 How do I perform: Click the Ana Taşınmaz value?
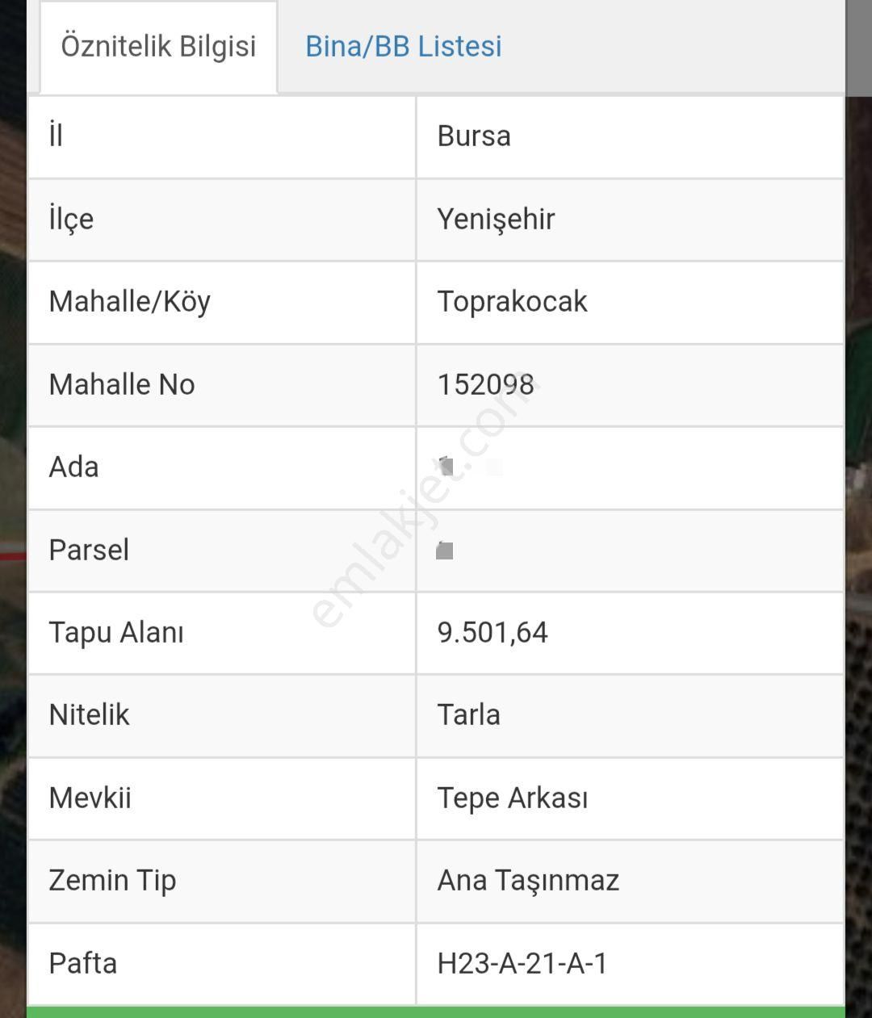point(528,880)
